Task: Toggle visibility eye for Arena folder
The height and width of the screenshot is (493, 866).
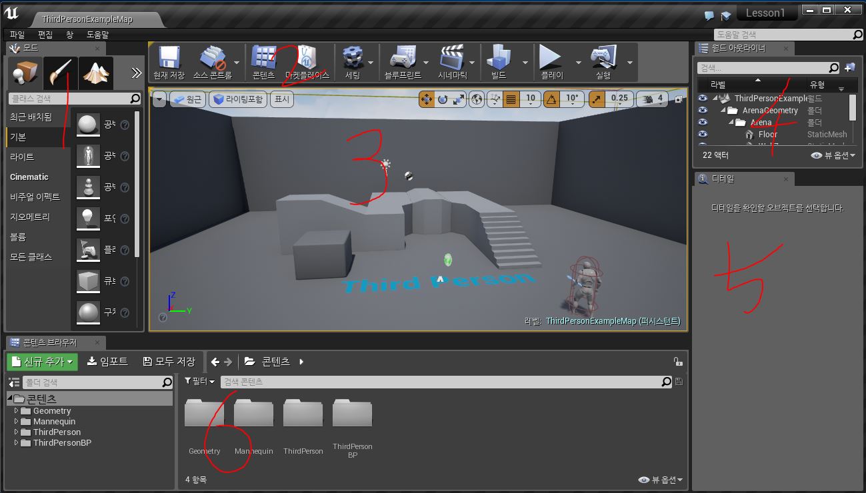Action: (702, 123)
